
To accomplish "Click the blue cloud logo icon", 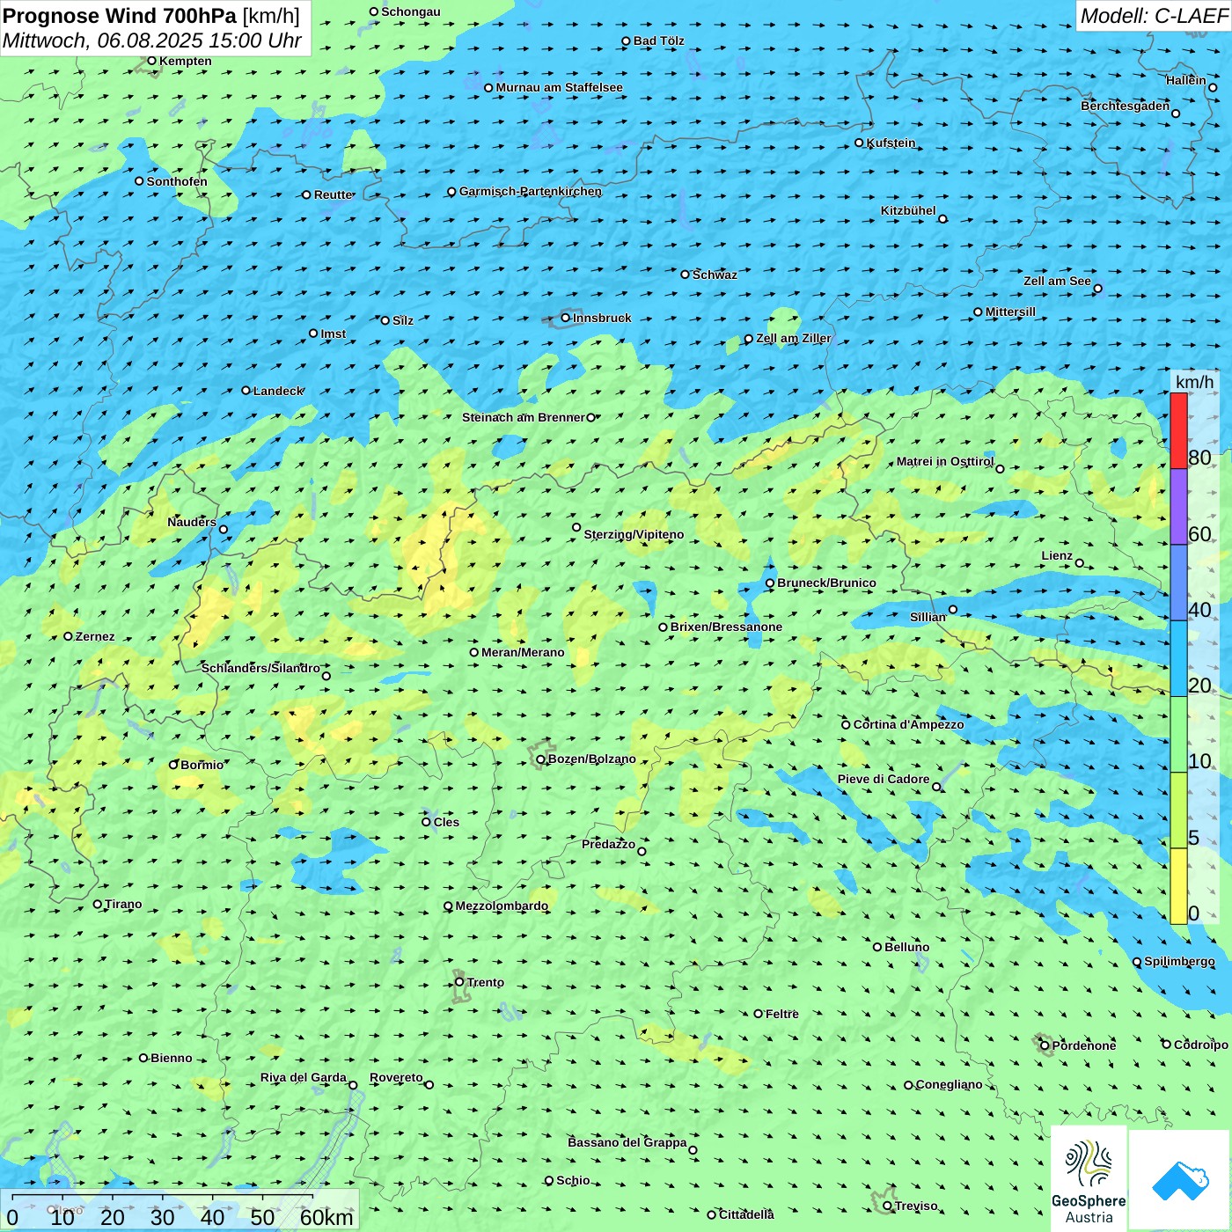I will click(x=1180, y=1181).
